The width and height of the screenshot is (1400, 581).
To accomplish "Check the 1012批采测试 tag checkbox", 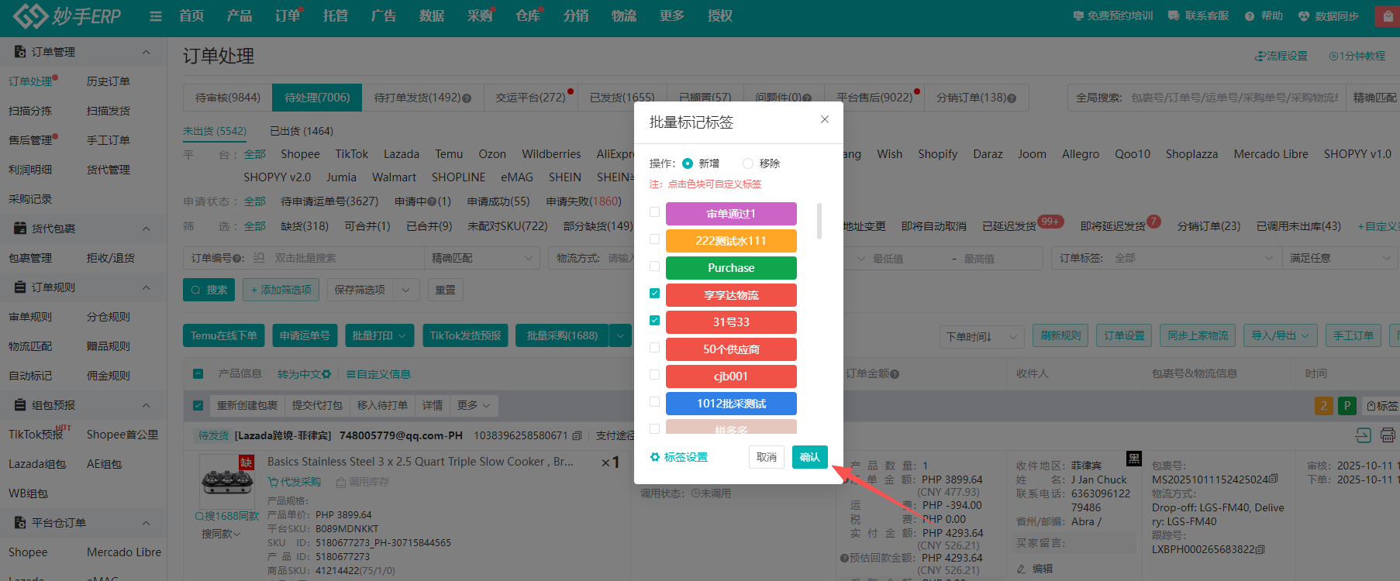I will (x=655, y=402).
